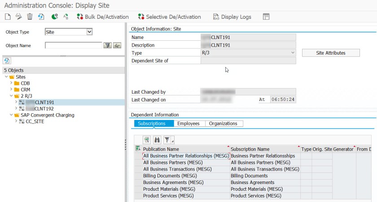The height and width of the screenshot is (202, 377).
Task: Click the Subscription Name column header
Action: pos(265,149)
